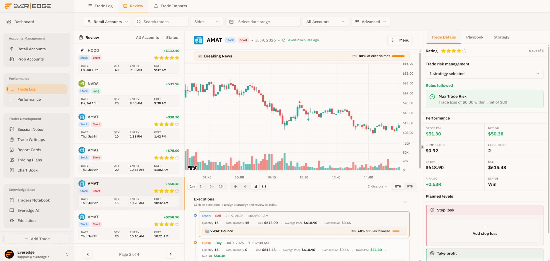The image size is (550, 261).
Task: Switch chart session to ETH
Action: click(398, 186)
